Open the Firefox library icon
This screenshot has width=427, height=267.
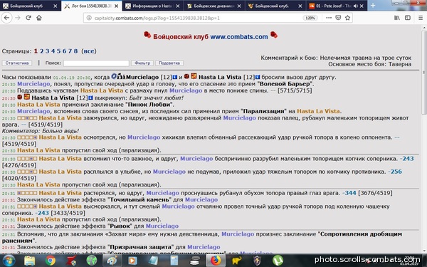(397, 18)
